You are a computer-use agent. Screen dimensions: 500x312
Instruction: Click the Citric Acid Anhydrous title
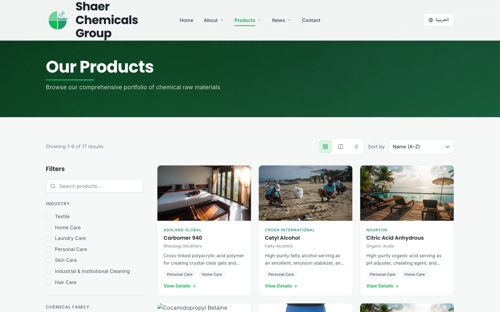395,238
